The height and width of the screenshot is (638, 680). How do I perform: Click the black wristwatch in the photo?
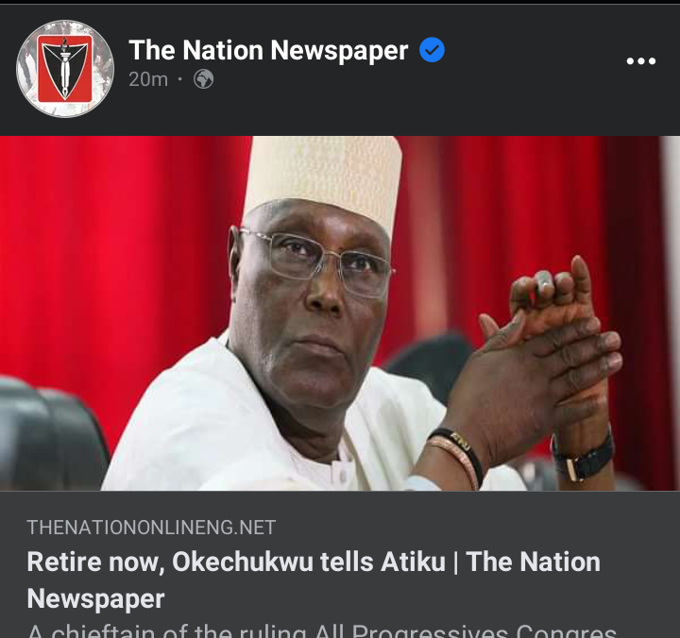tap(583, 457)
